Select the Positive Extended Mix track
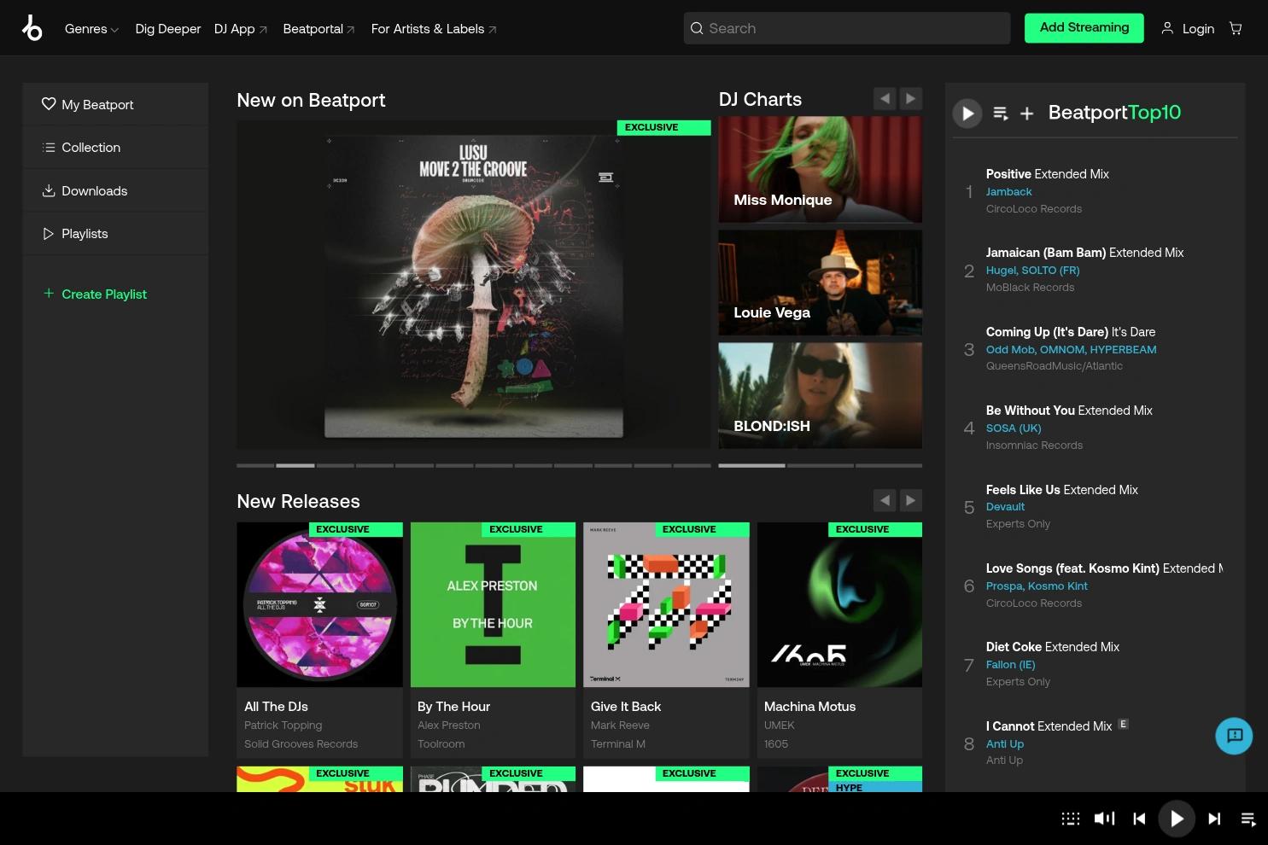 click(x=1048, y=174)
